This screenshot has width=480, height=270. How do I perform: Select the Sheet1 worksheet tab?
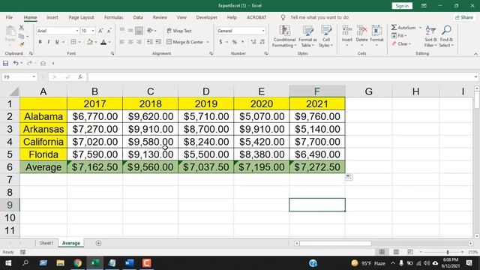click(46, 243)
